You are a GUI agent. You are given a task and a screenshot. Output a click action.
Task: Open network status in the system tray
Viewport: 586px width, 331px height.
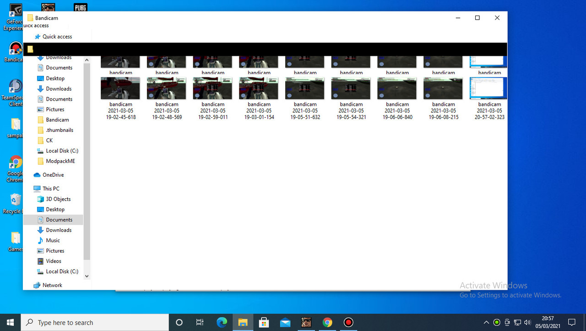(517, 322)
